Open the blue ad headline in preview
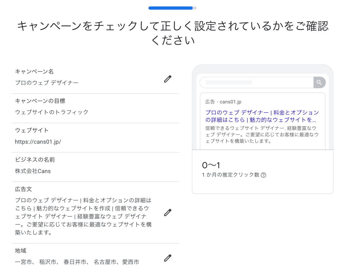Image resolution: width=350 pixels, height=268 pixels. pyautogui.click(x=262, y=116)
